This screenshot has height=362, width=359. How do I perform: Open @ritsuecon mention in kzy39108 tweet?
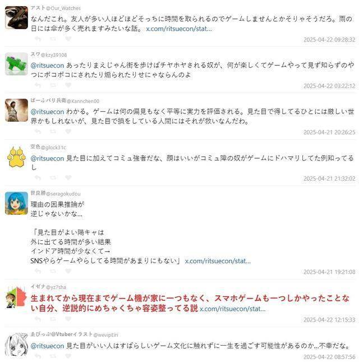pyautogui.click(x=47, y=66)
